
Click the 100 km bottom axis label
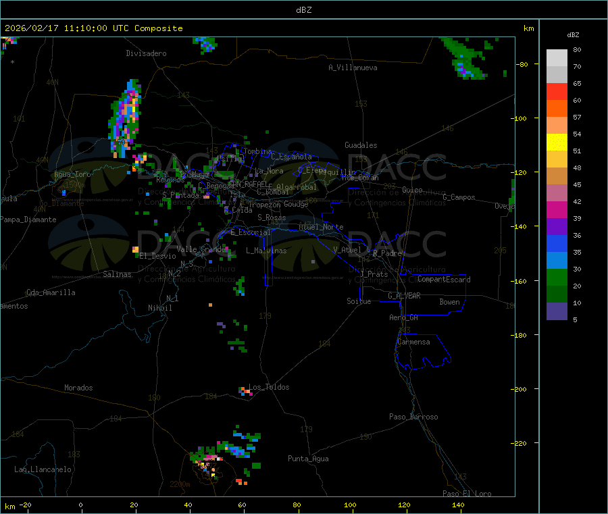tap(350, 505)
